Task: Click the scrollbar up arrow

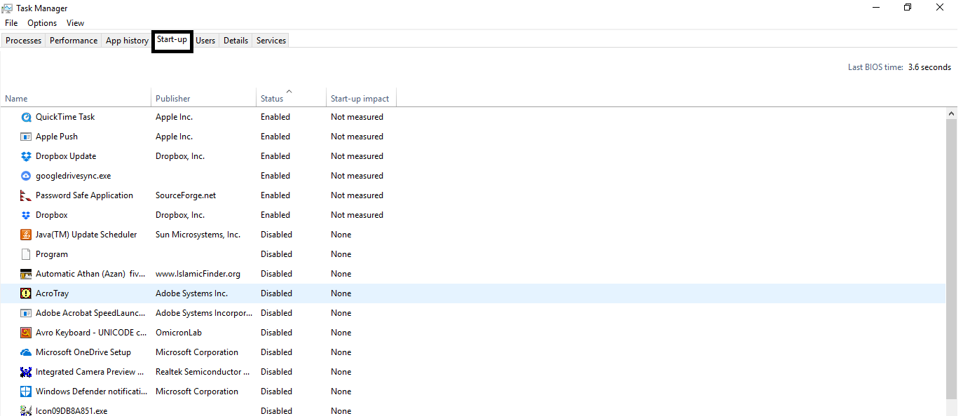Action: (x=952, y=113)
